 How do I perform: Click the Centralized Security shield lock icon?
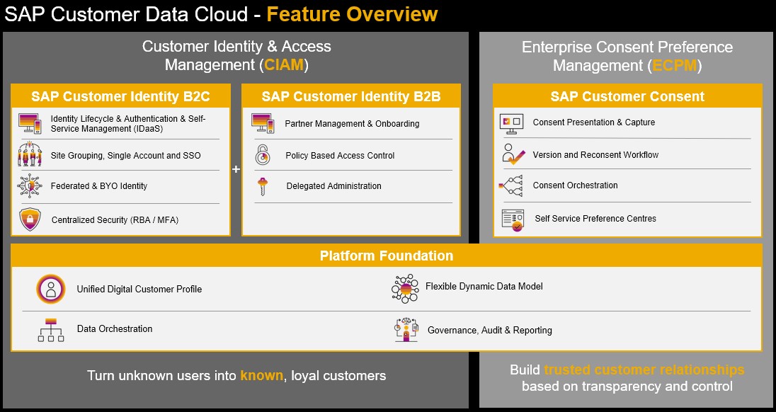pyautogui.click(x=30, y=219)
